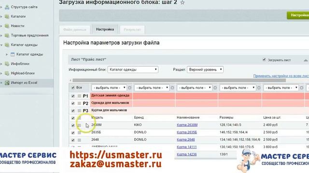Click green Настройка button at top right
The image size is (309, 173).
coord(298,15)
